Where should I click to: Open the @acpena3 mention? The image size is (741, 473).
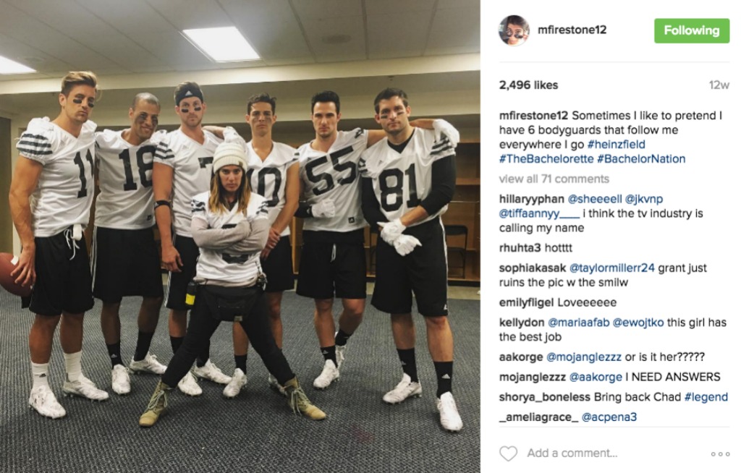coord(609,417)
